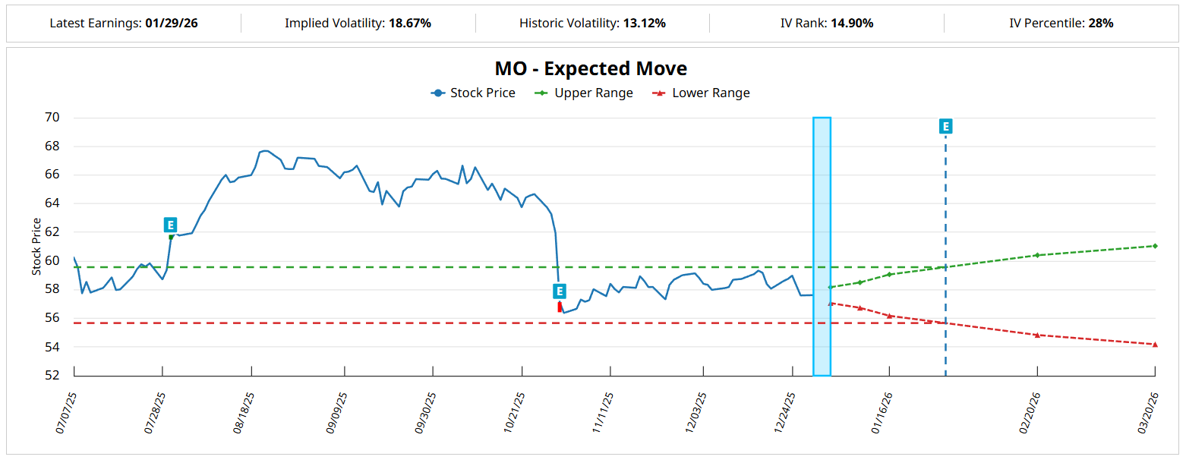Click the IV Percentile 28% stat

[1100, 24]
